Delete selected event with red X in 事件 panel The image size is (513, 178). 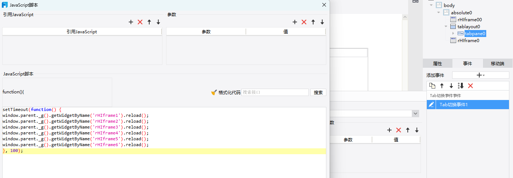click(470, 86)
